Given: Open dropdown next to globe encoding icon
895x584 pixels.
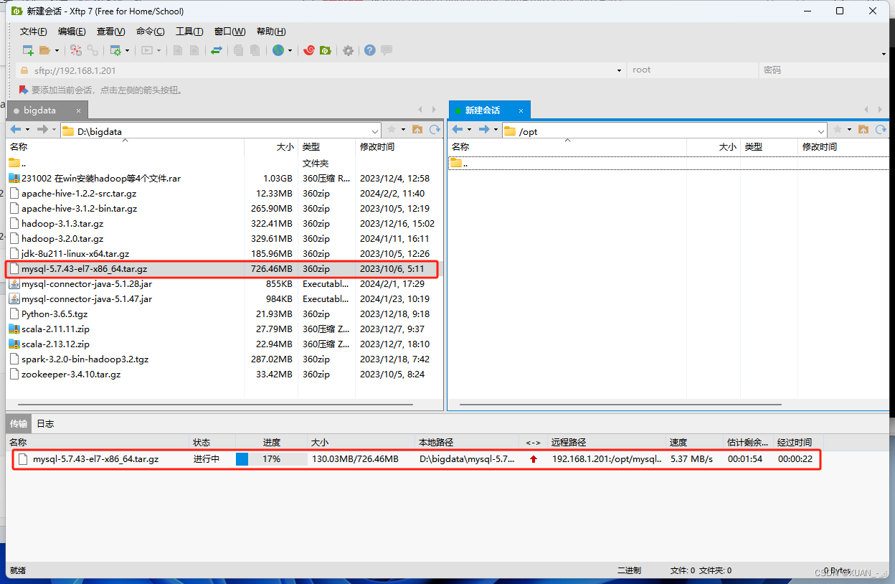Looking at the screenshot, I should pos(290,50).
